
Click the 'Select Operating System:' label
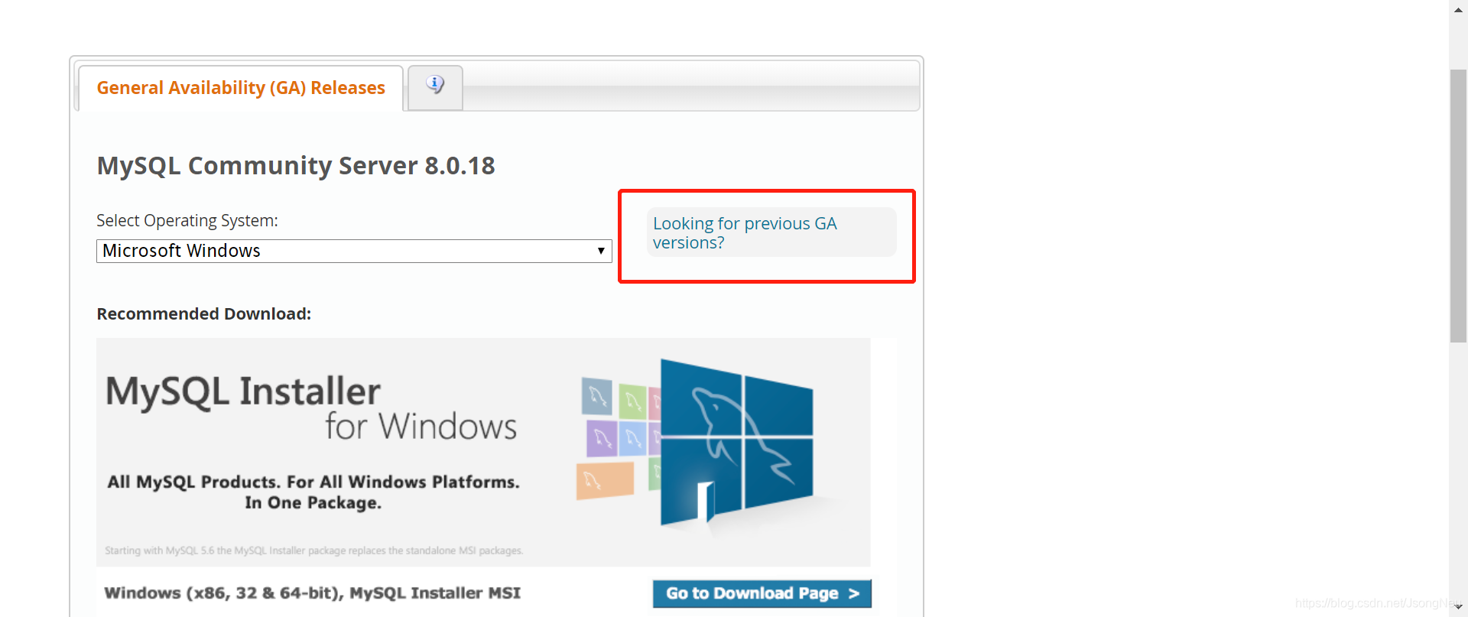(187, 220)
